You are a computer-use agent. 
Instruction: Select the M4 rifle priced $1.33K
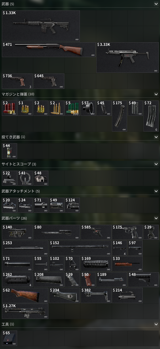click(41, 26)
